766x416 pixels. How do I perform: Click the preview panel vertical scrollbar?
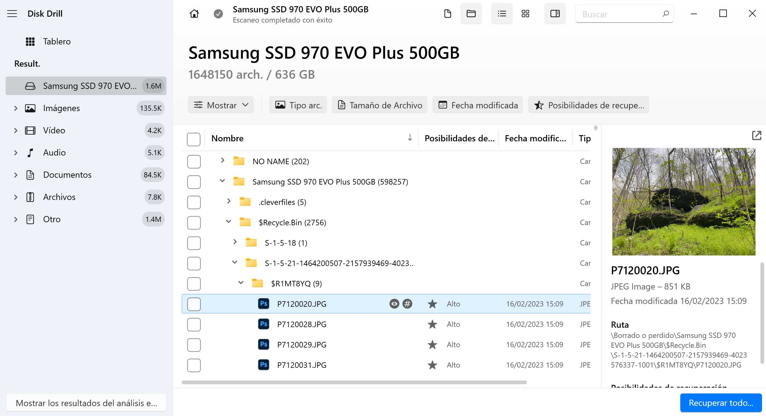coord(762,313)
